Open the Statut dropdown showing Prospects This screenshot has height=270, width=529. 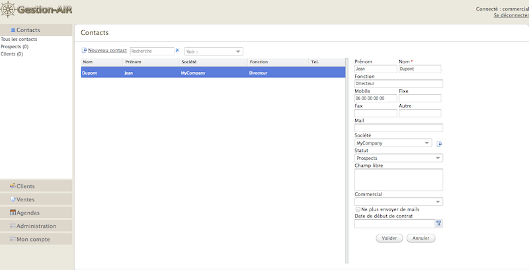(x=399, y=158)
